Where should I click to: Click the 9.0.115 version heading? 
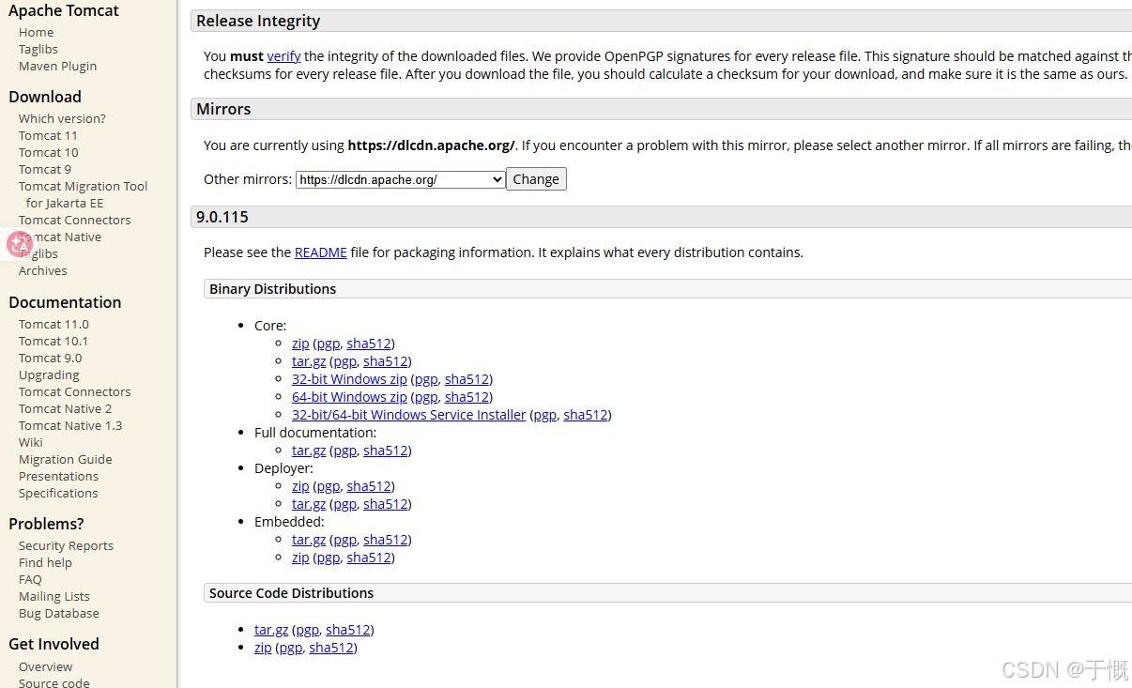click(x=222, y=217)
